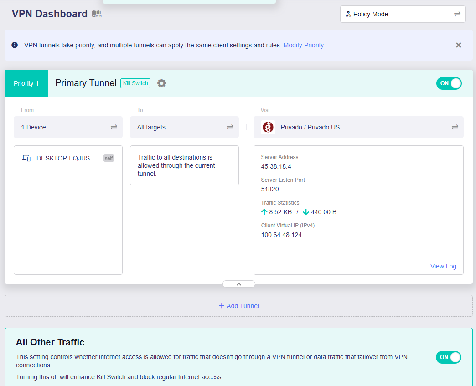Click the swap arrows beside All targets
The width and height of the screenshot is (476, 386).
pyautogui.click(x=230, y=127)
